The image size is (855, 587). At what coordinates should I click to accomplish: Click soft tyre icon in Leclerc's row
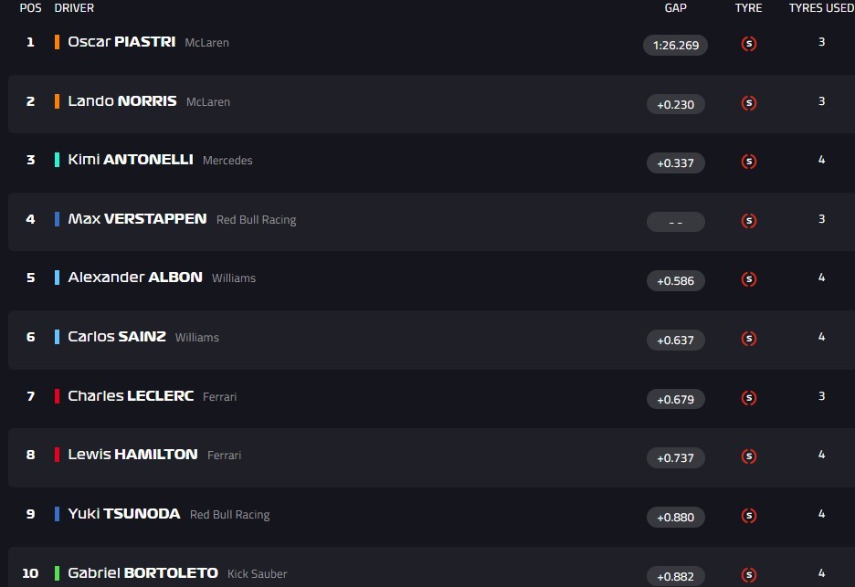click(749, 398)
